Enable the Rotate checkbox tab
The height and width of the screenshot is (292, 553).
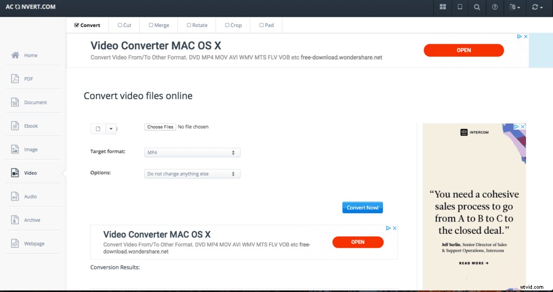(197, 25)
